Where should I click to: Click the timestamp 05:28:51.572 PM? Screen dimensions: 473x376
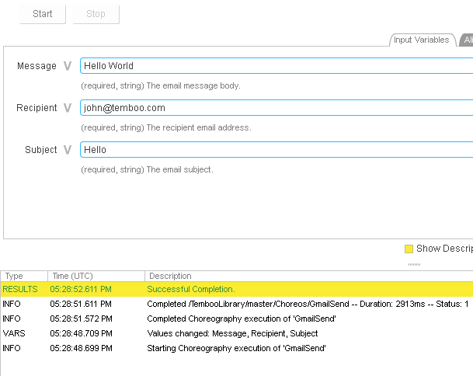pyautogui.click(x=81, y=319)
